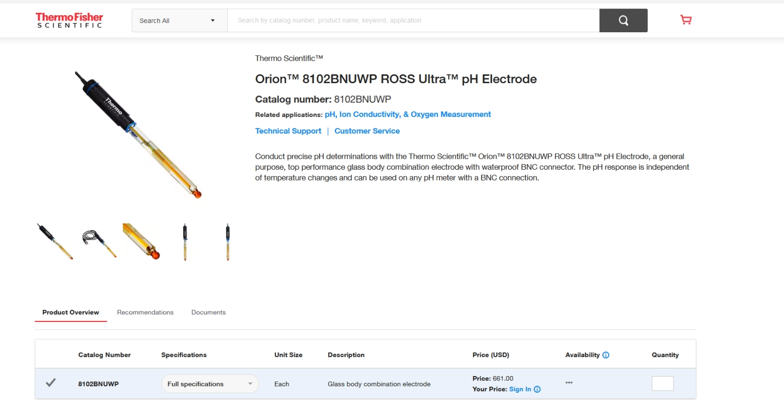Viewport: 784px width, 400px height.
Task: Click the Availability info icon
Action: click(x=606, y=355)
